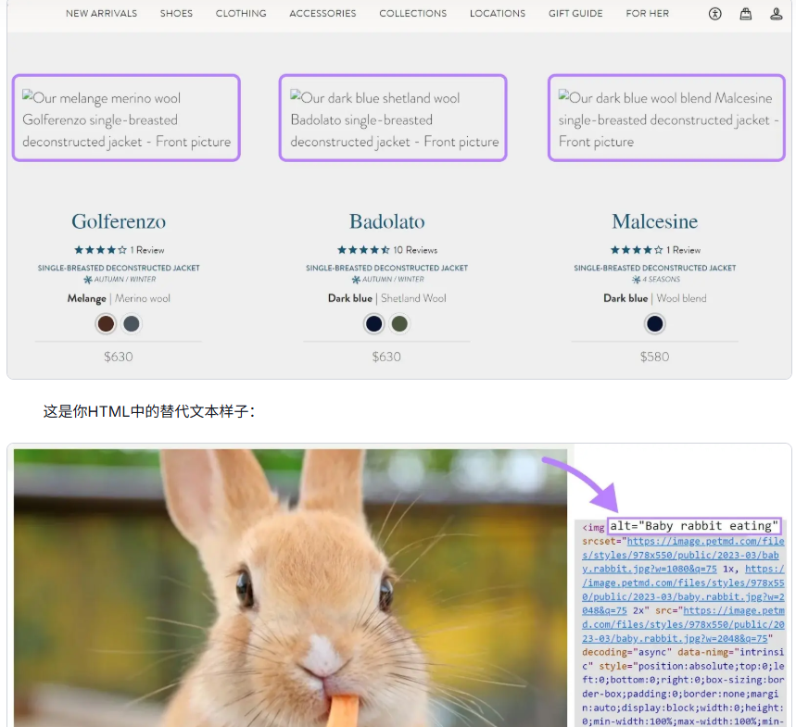This screenshot has width=796, height=727.
Task: Click 'Dark blue | Shetland Wool' text
Action: 386,298
